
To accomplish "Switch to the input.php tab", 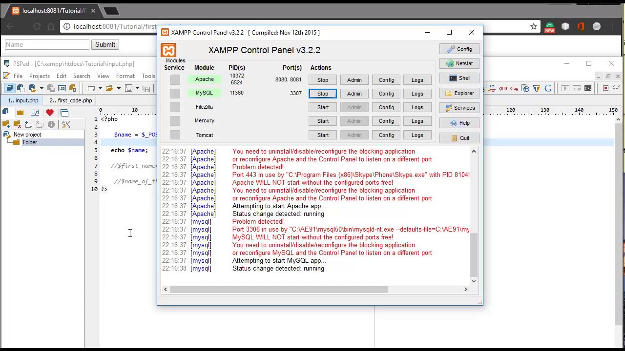I will pyautogui.click(x=23, y=100).
